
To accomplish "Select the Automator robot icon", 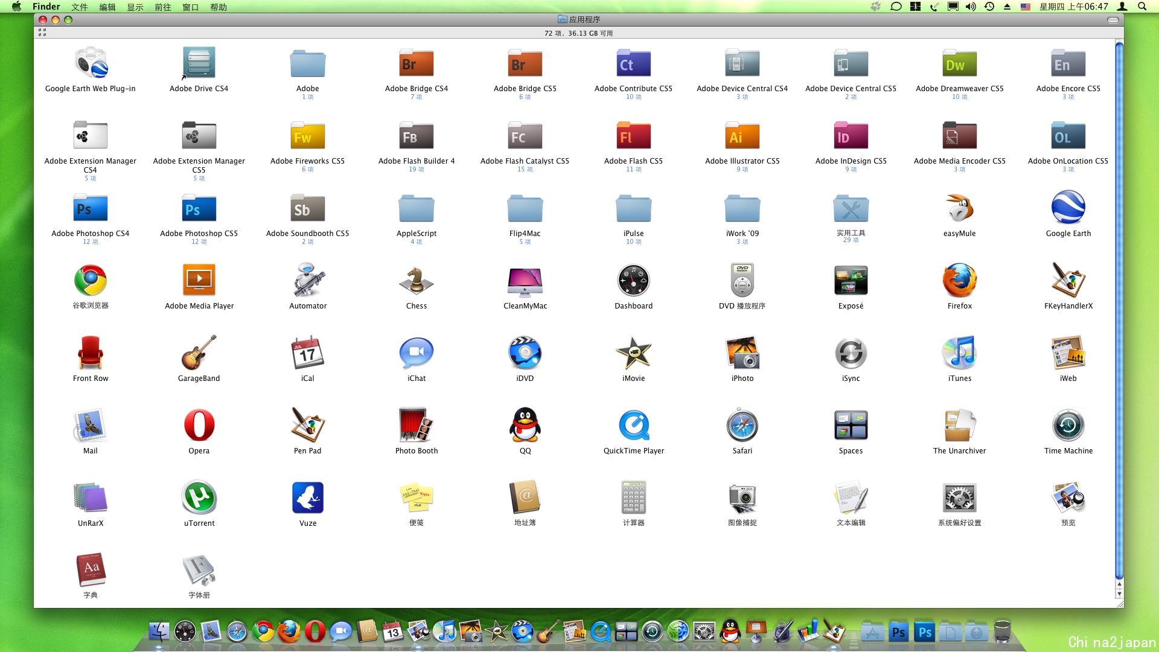I will [308, 280].
